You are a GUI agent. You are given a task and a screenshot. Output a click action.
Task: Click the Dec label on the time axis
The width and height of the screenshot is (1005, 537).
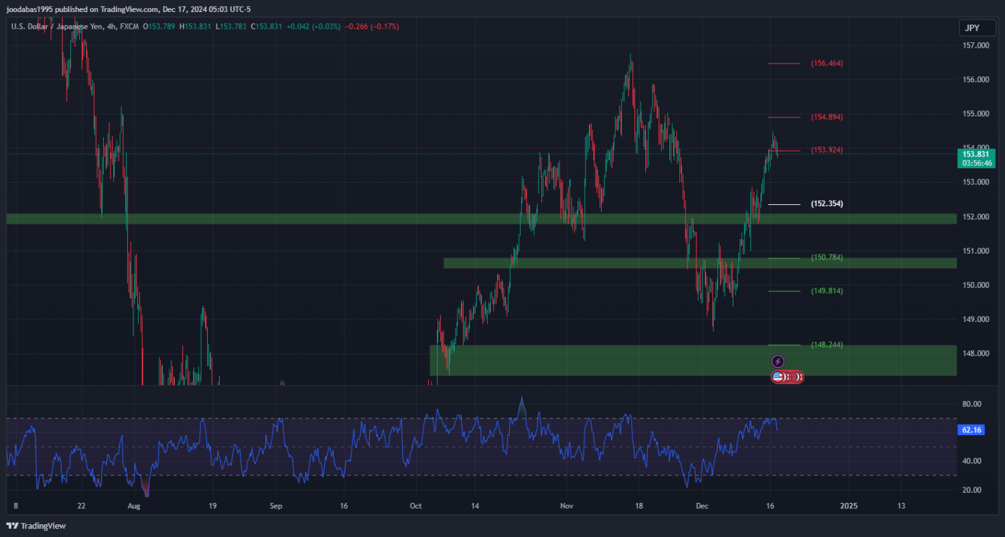[x=702, y=506]
